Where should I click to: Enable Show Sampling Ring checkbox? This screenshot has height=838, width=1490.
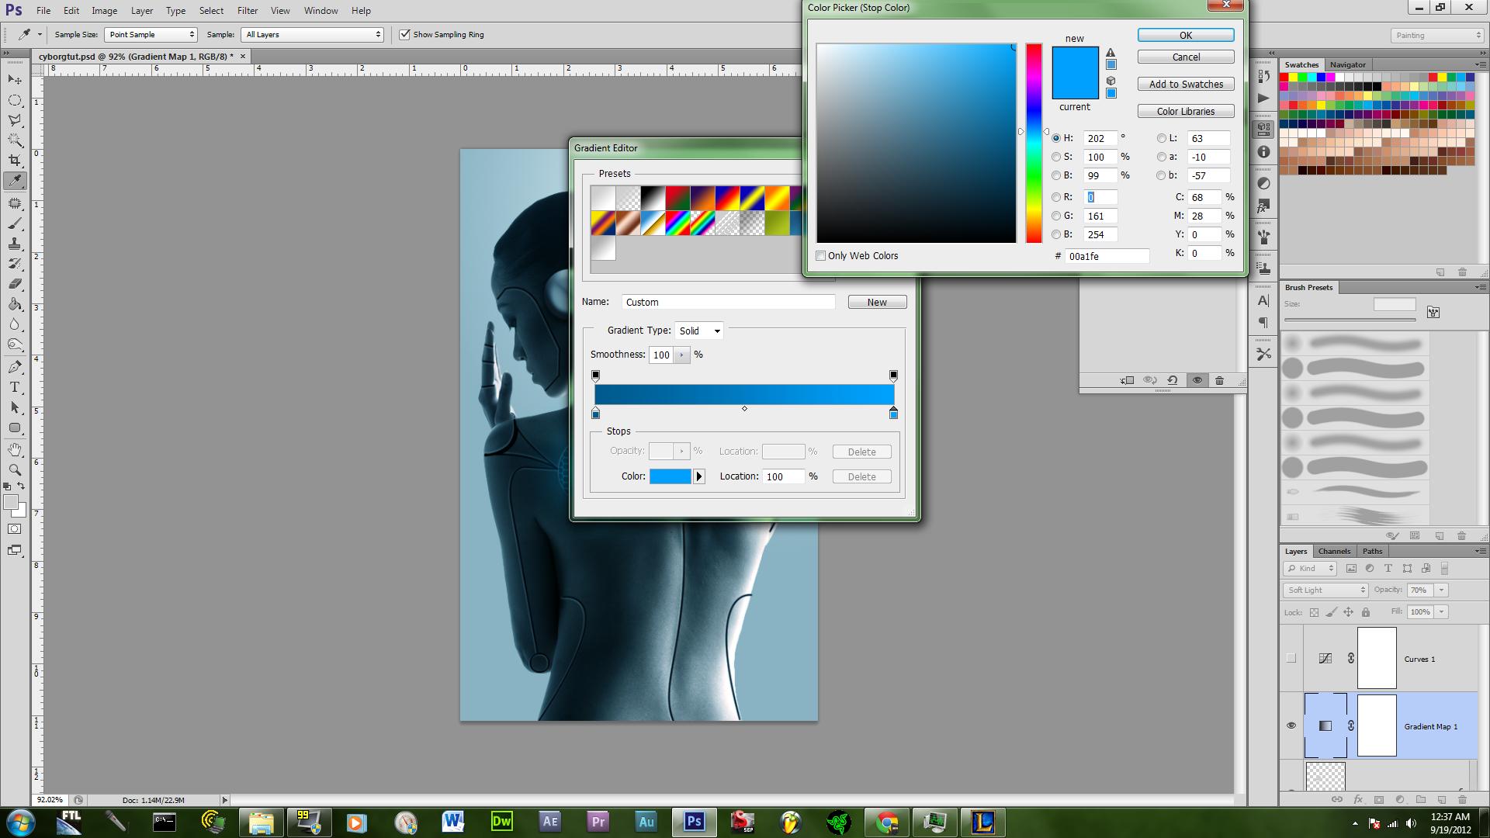[404, 34]
